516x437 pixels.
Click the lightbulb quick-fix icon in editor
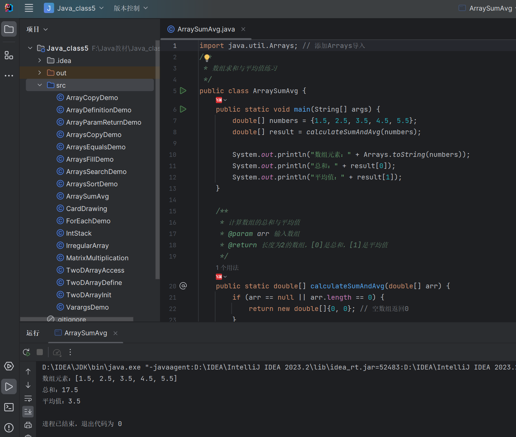(207, 58)
